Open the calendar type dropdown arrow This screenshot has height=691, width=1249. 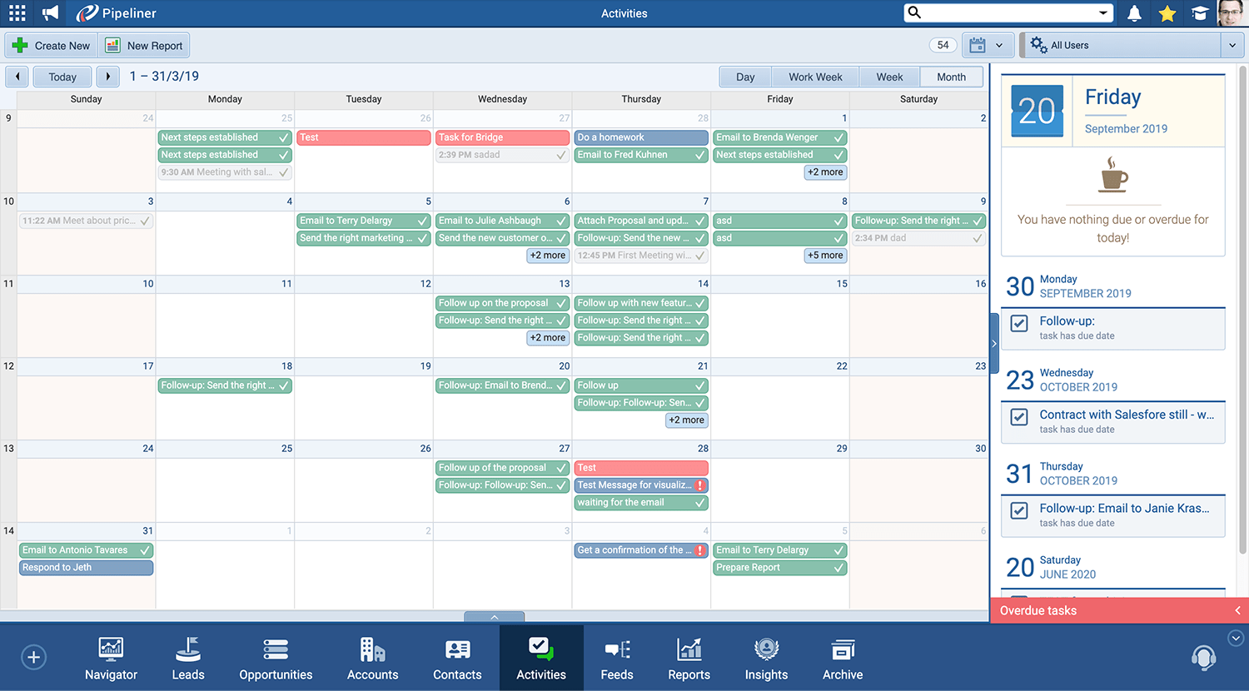tap(999, 46)
